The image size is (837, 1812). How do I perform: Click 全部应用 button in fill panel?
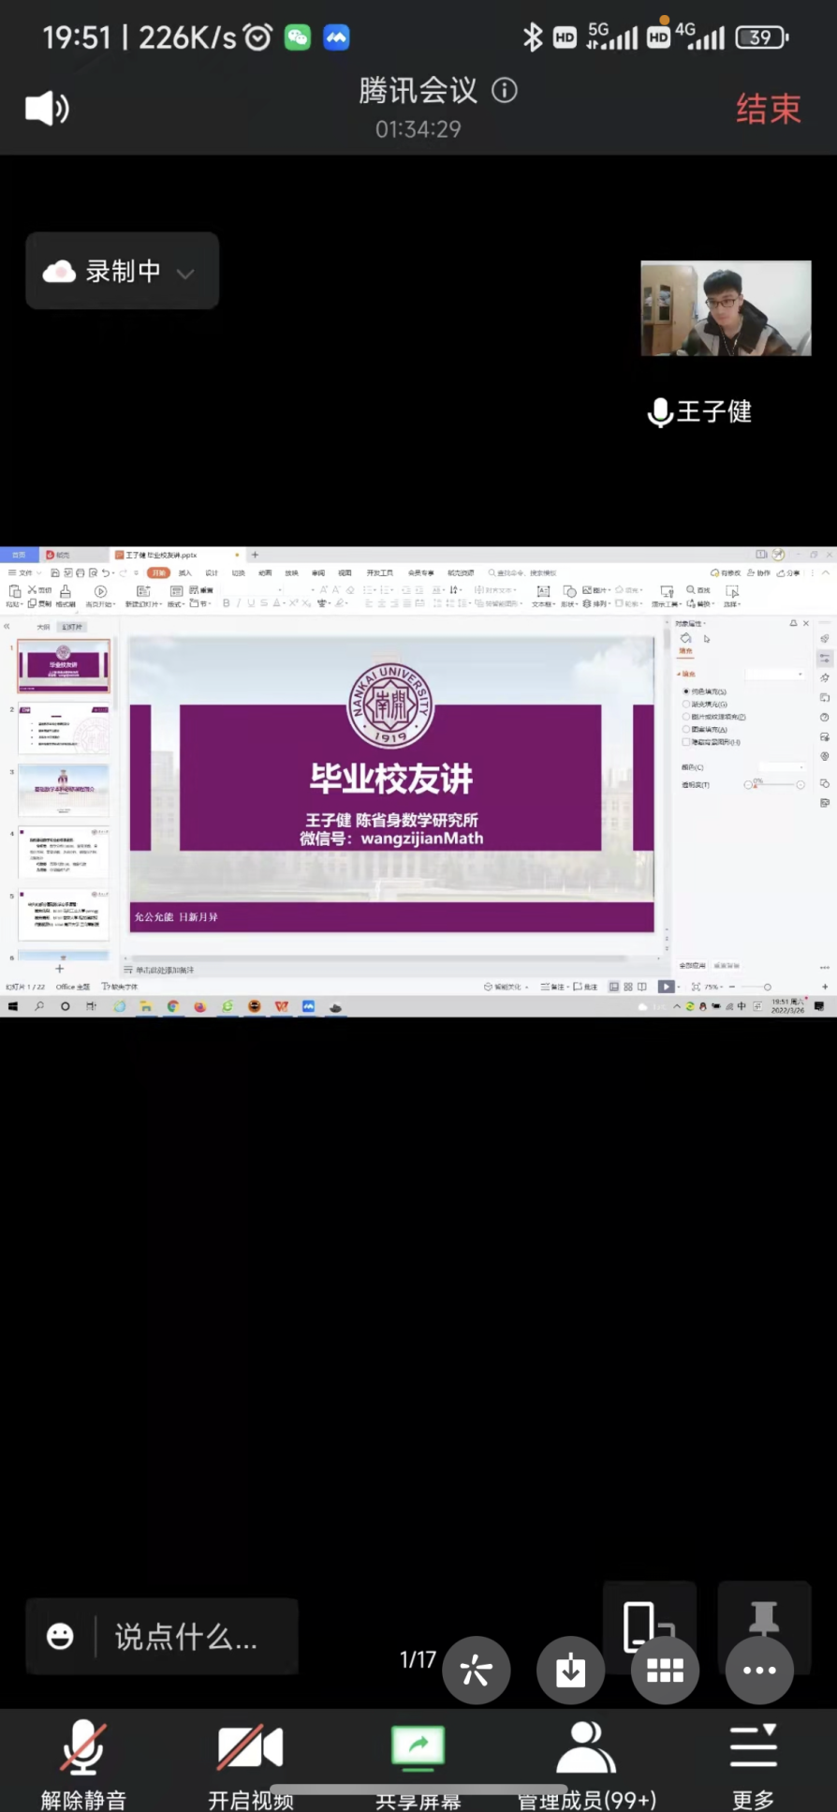tap(692, 965)
